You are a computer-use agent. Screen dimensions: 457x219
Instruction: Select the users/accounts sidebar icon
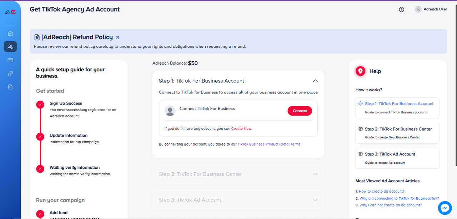pyautogui.click(x=10, y=47)
